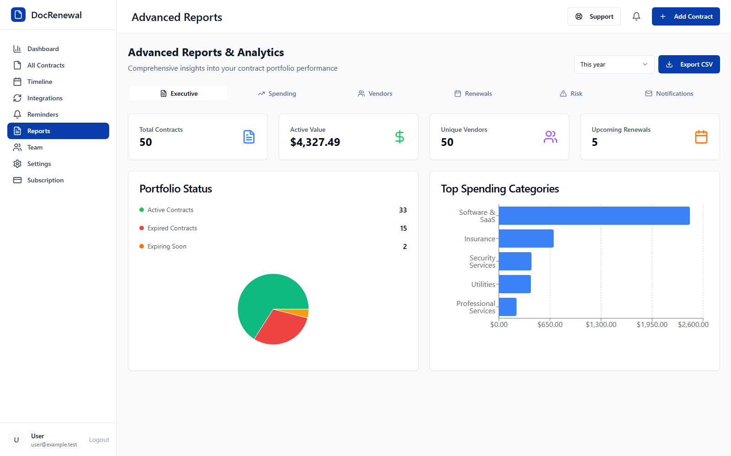
Task: Click the Subscription card icon
Action: tap(17, 180)
